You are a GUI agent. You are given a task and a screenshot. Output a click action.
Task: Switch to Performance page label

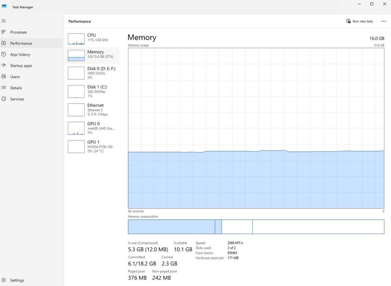click(x=21, y=43)
